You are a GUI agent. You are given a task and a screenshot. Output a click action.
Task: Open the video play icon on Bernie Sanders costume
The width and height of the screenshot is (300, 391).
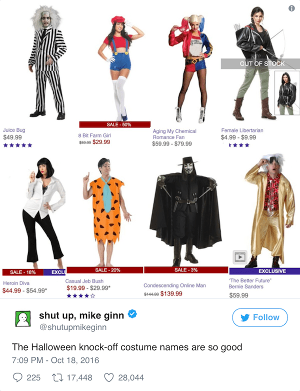click(240, 257)
